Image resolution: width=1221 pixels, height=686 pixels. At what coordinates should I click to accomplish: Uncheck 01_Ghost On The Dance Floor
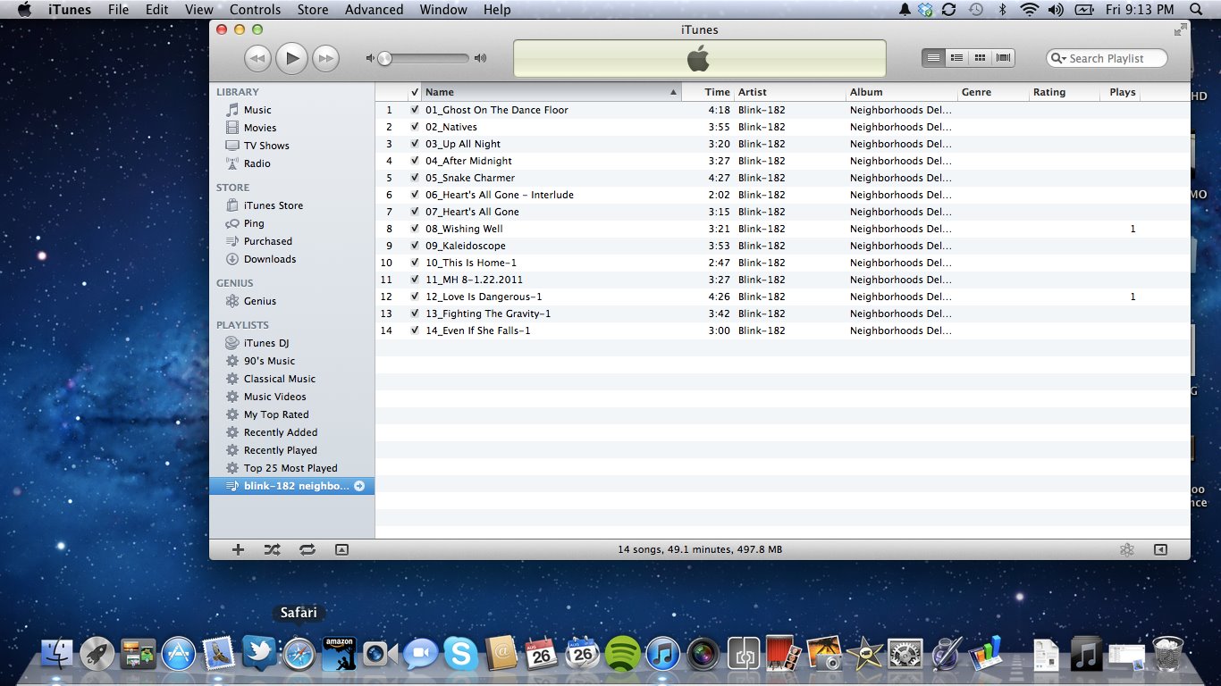click(x=415, y=110)
